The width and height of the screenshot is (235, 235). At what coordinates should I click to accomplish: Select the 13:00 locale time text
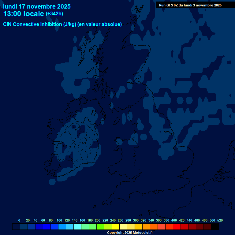[24, 14]
